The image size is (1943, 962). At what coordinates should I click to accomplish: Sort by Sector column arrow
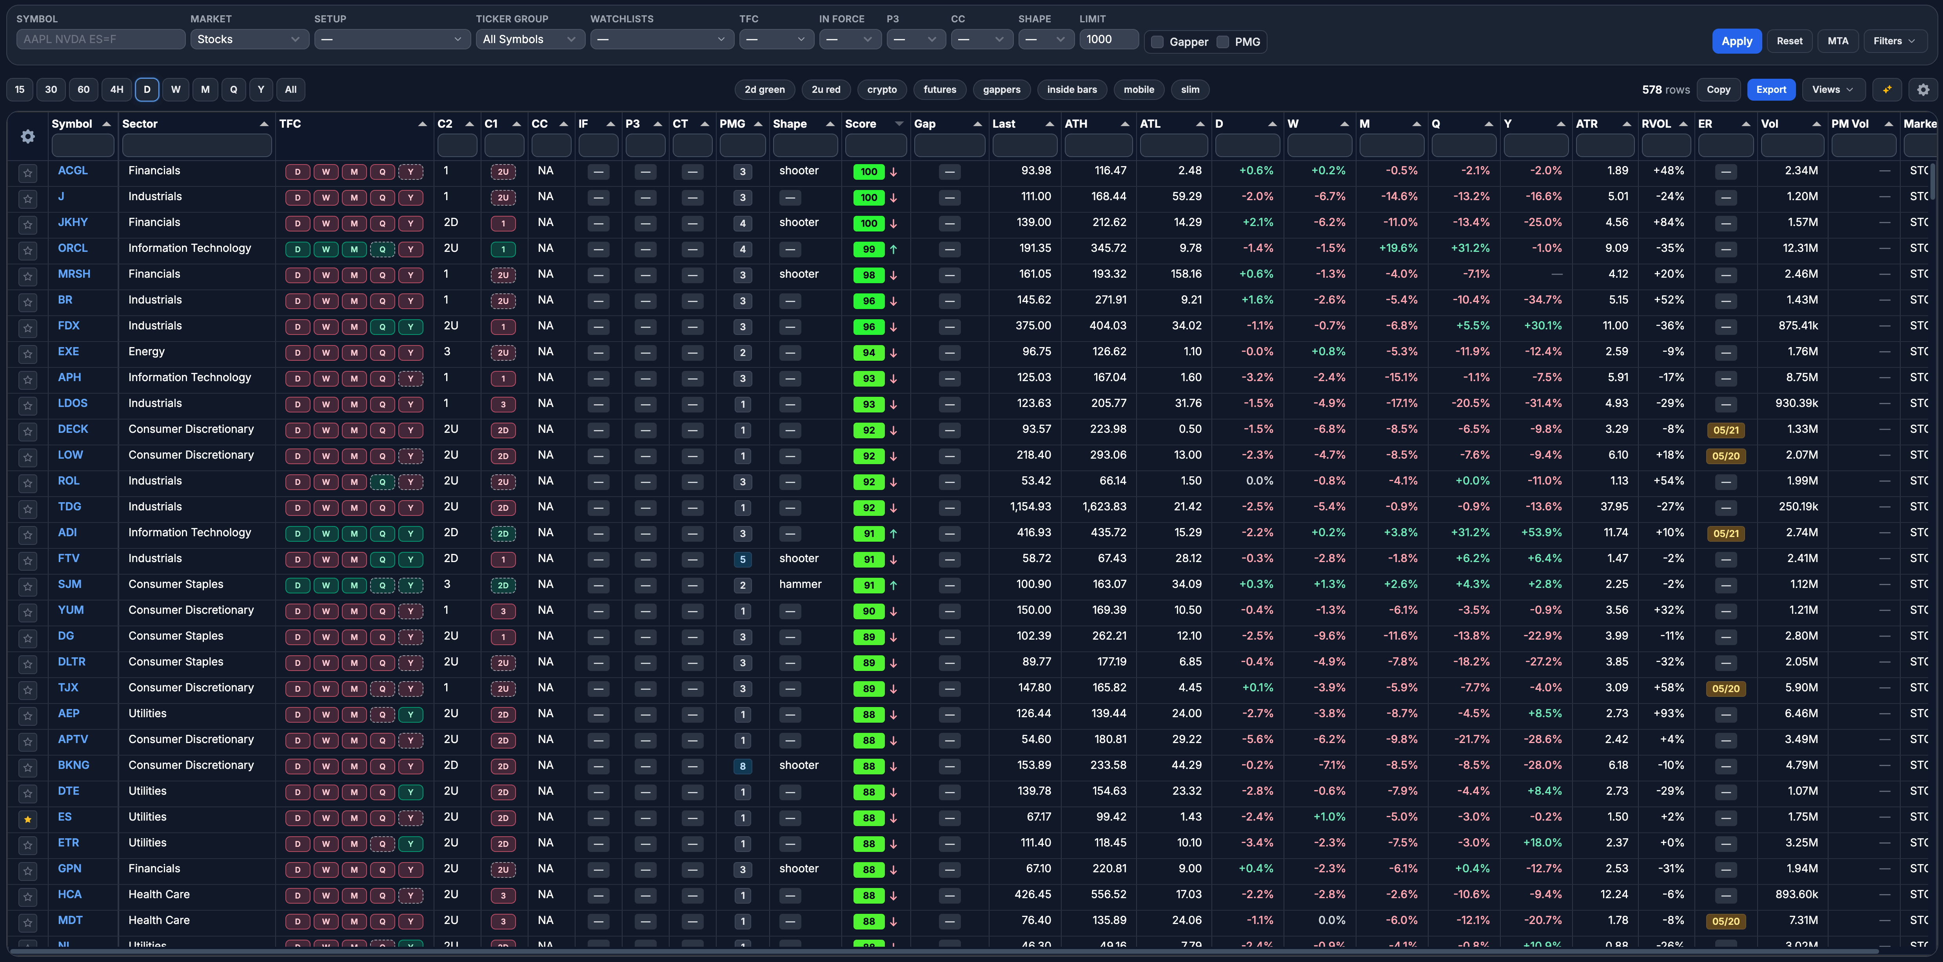pyautogui.click(x=264, y=123)
